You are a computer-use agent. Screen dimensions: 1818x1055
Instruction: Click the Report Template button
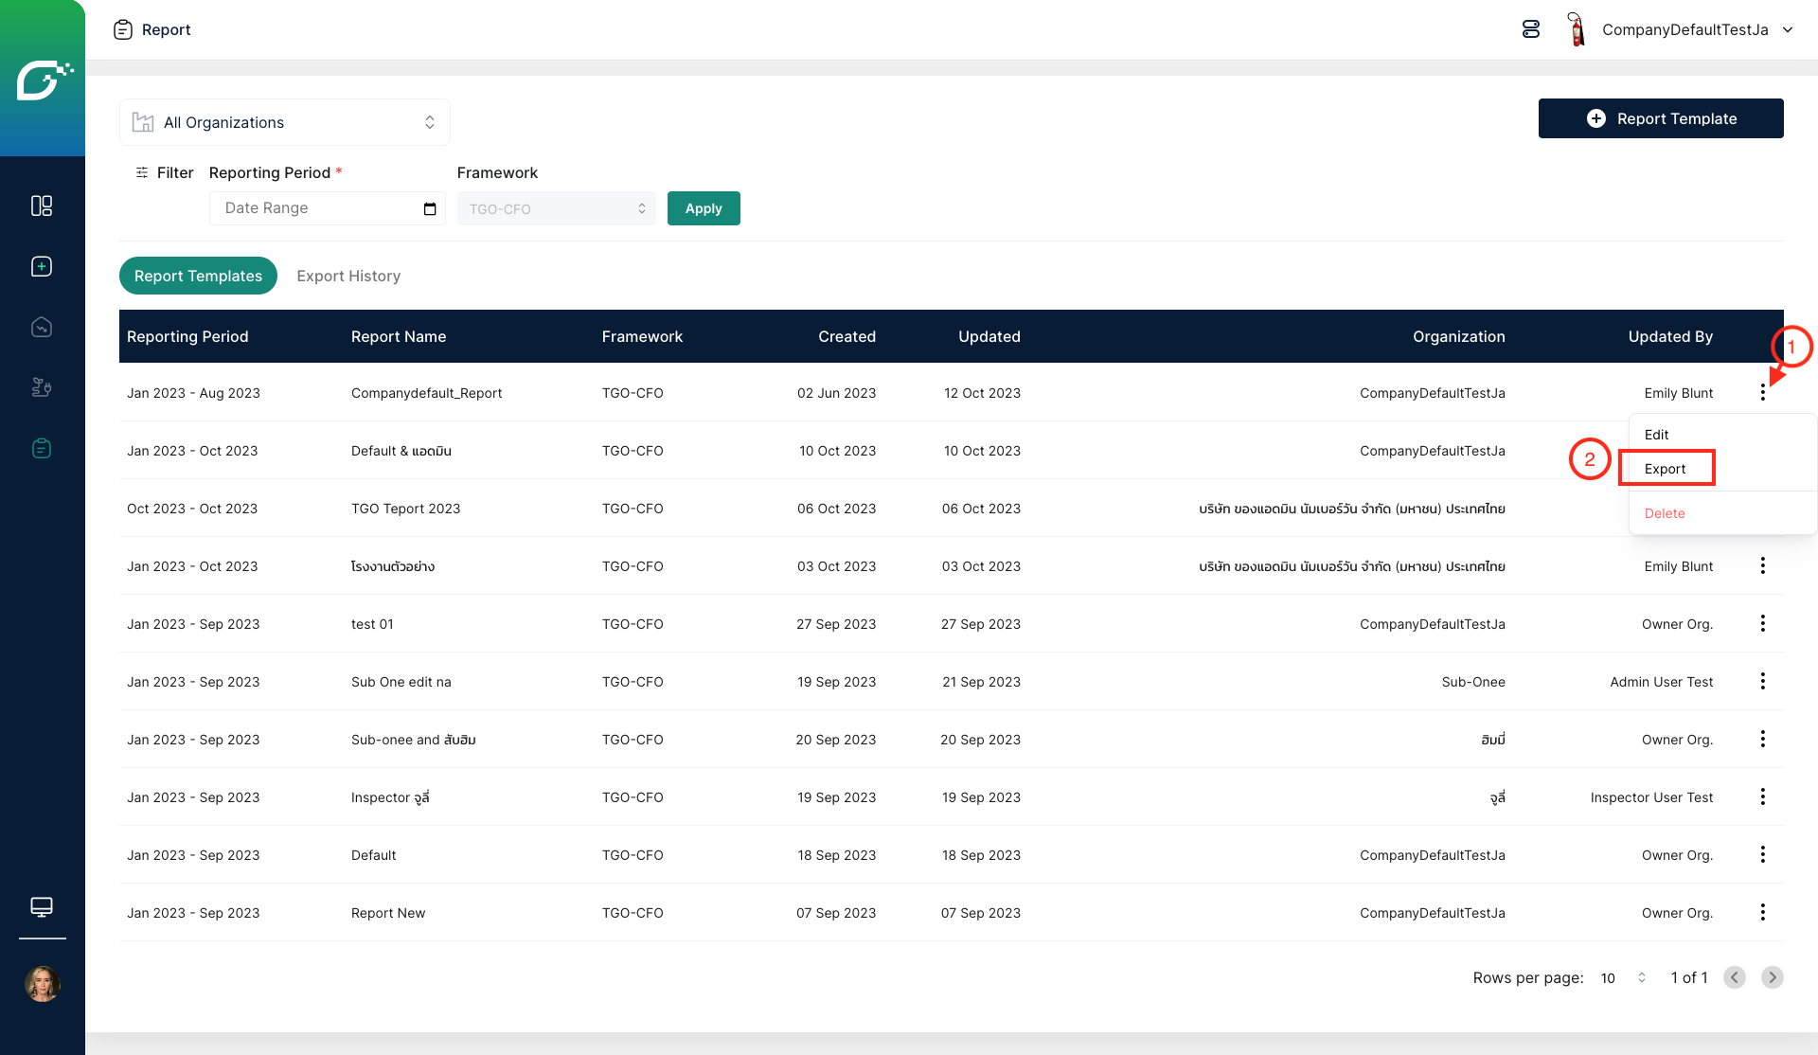pos(1661,118)
